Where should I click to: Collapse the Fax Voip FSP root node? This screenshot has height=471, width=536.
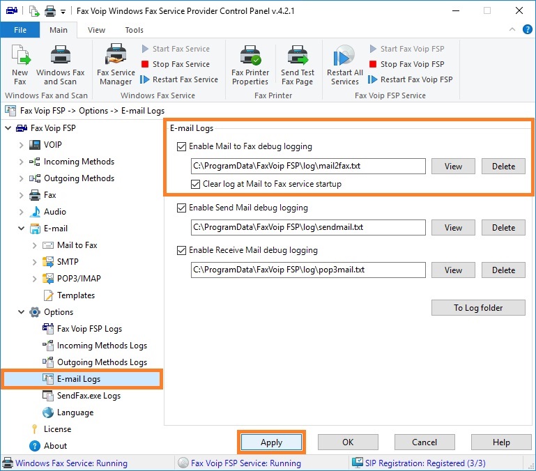click(8, 128)
